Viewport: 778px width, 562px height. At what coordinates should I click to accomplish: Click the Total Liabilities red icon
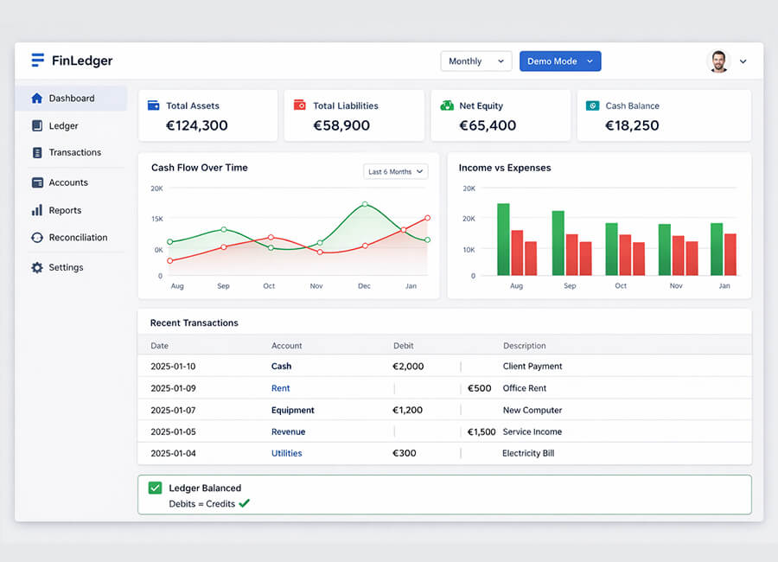[299, 105]
